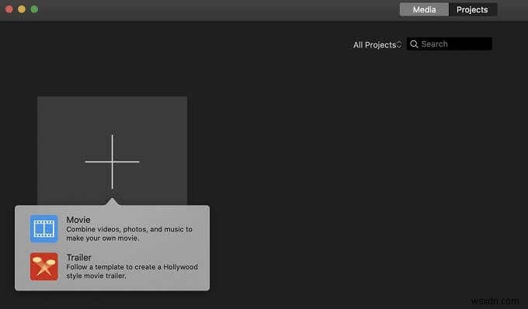The image size is (528, 309).
Task: Open the All Projects filter dropdown
Action: [377, 45]
